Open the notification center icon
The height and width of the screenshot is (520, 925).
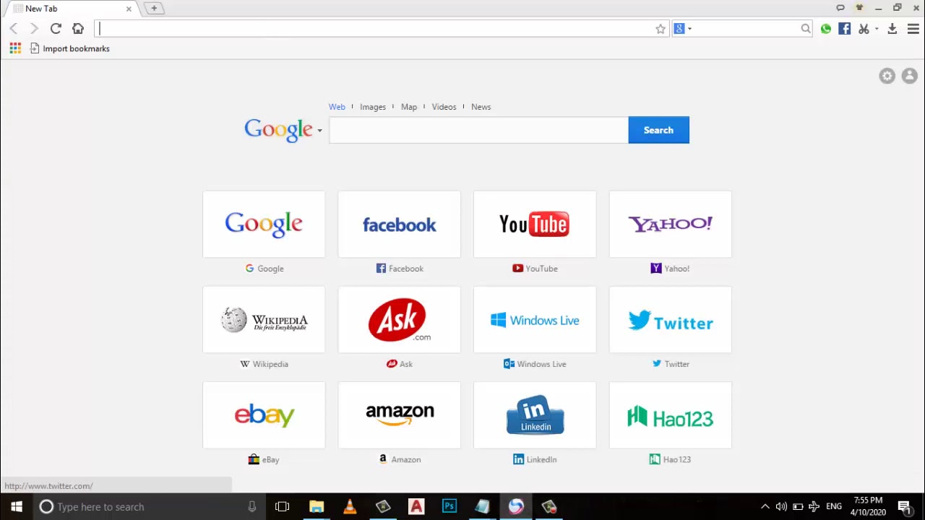(905, 507)
